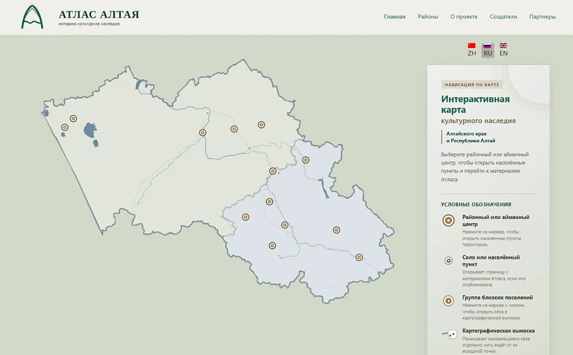This screenshot has width=573, height=355.
Task: Click the АТЛАС АЛТАЯ site title
Action: point(99,15)
